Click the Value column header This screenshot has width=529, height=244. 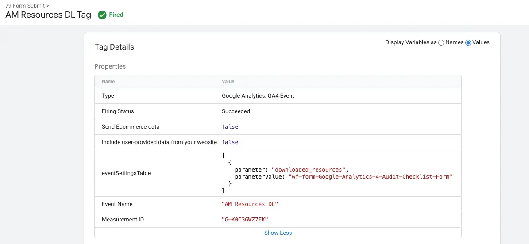pos(228,82)
